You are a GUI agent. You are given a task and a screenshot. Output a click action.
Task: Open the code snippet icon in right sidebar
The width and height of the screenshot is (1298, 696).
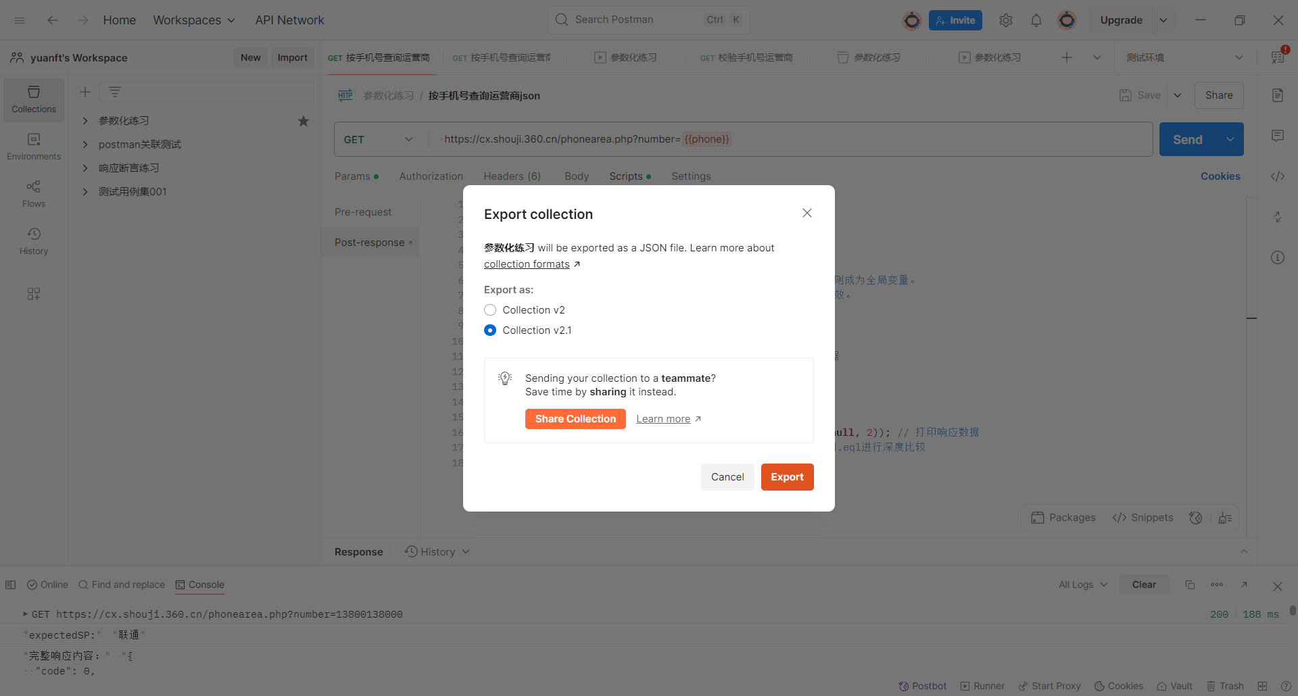click(1278, 176)
